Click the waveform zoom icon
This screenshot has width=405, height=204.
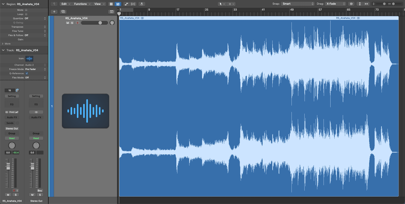tap(351, 4)
